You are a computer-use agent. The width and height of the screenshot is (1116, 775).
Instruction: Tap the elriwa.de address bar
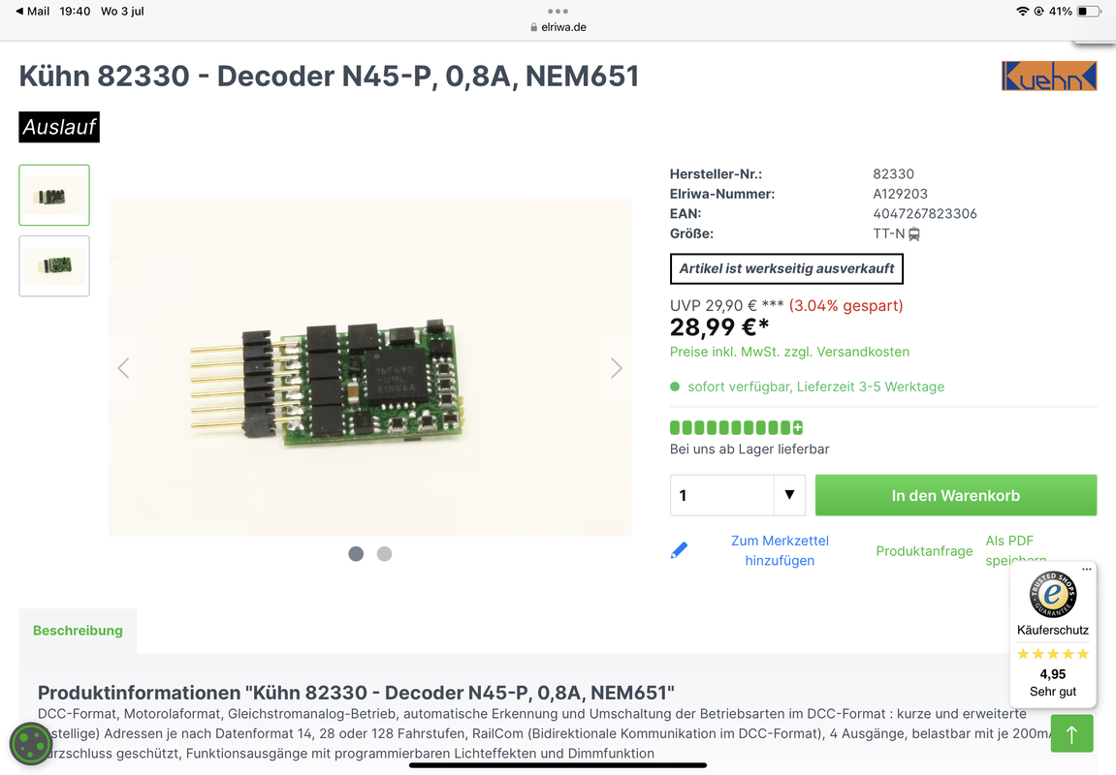click(x=558, y=27)
